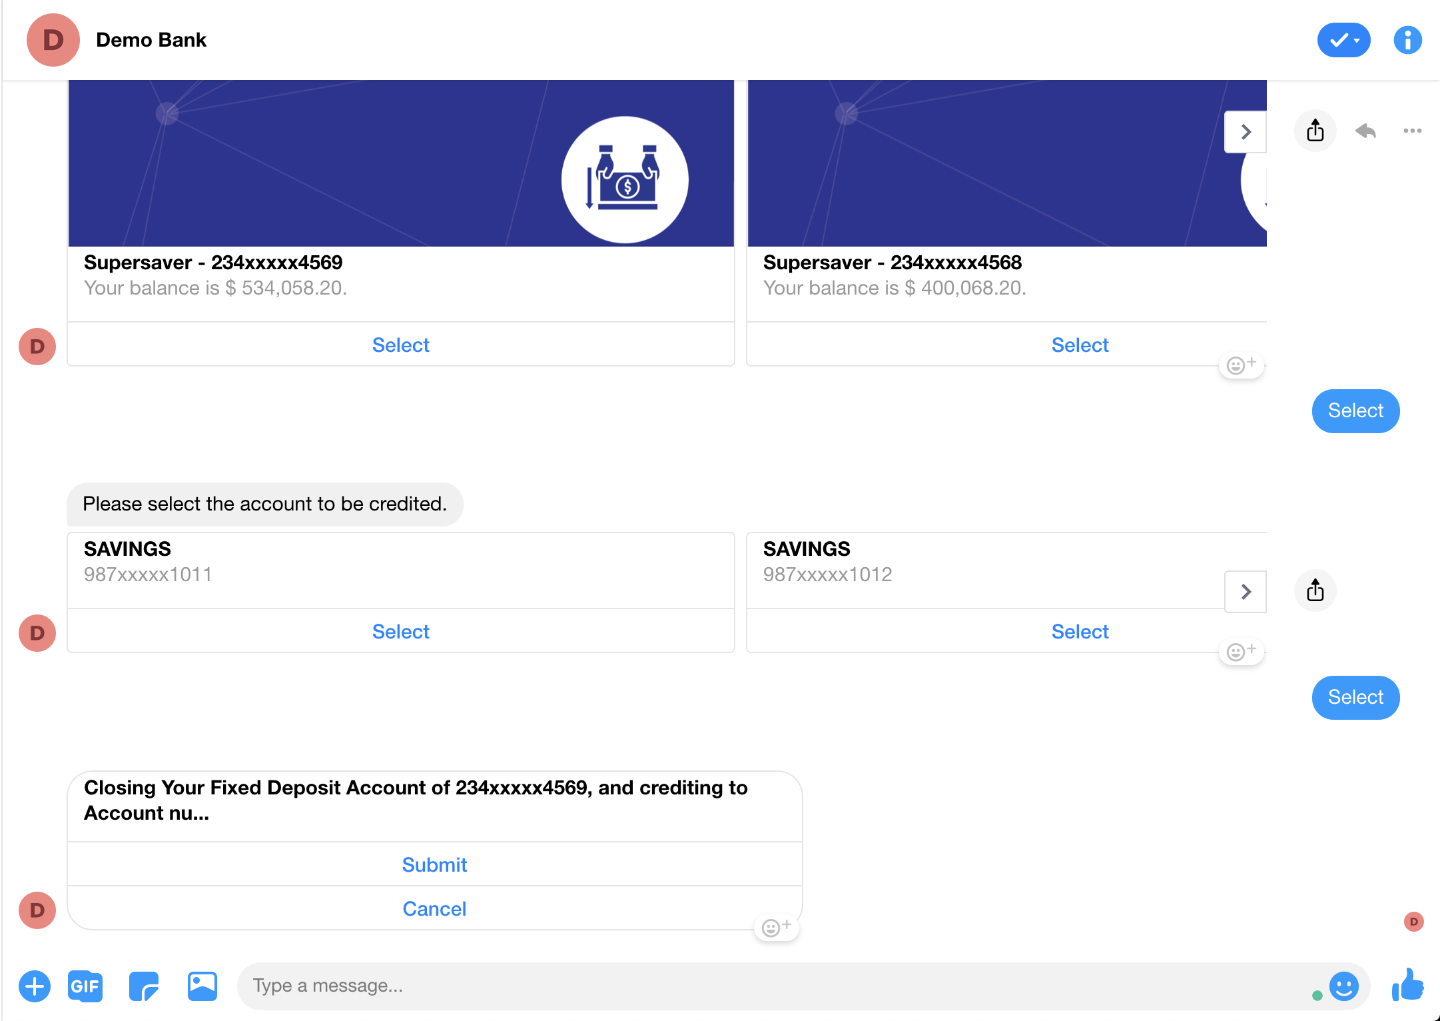Click the seen-by small avatar indicator

coord(1413,922)
